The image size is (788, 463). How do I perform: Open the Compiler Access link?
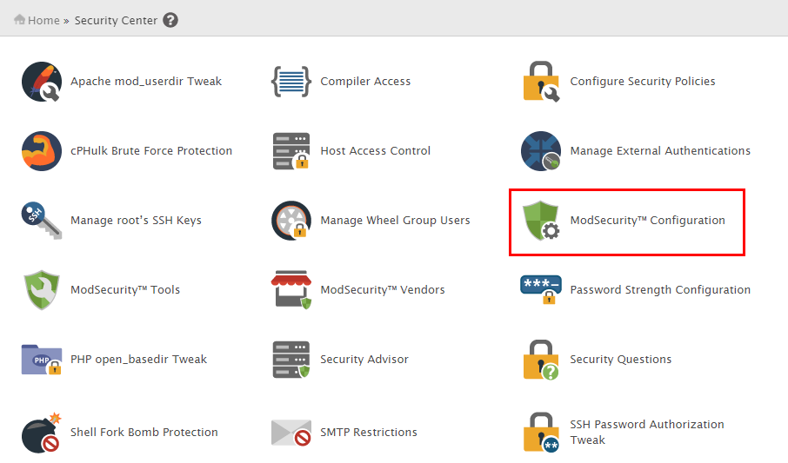[365, 82]
